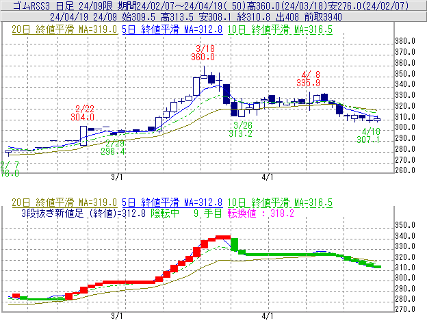The height and width of the screenshot is (325, 427).
Task: Click the 9 手目 count text
Action: pyautogui.click(x=208, y=213)
